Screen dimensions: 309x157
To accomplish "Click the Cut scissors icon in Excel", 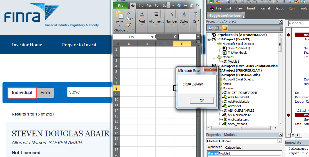I will pos(128,13).
